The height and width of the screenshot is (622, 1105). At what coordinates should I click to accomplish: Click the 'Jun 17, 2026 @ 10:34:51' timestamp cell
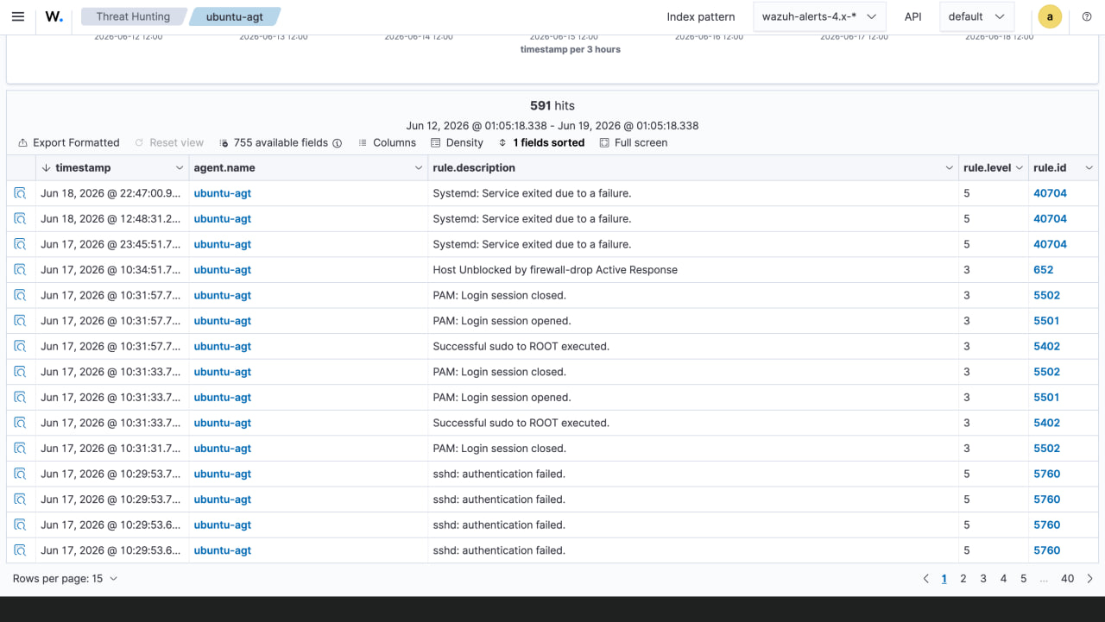coord(110,270)
